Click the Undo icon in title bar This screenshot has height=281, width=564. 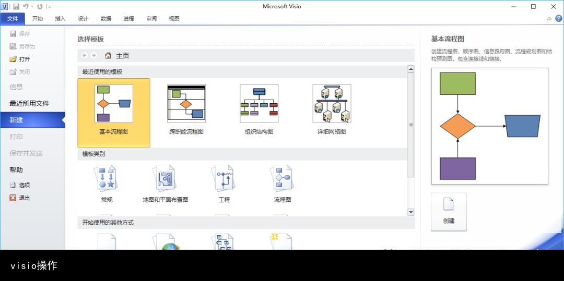tap(26, 6)
